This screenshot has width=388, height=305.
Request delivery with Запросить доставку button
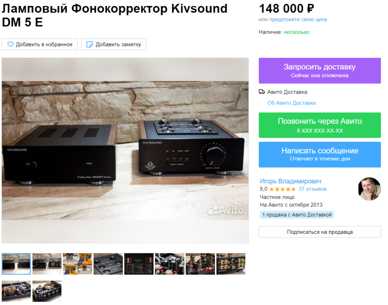pos(320,71)
